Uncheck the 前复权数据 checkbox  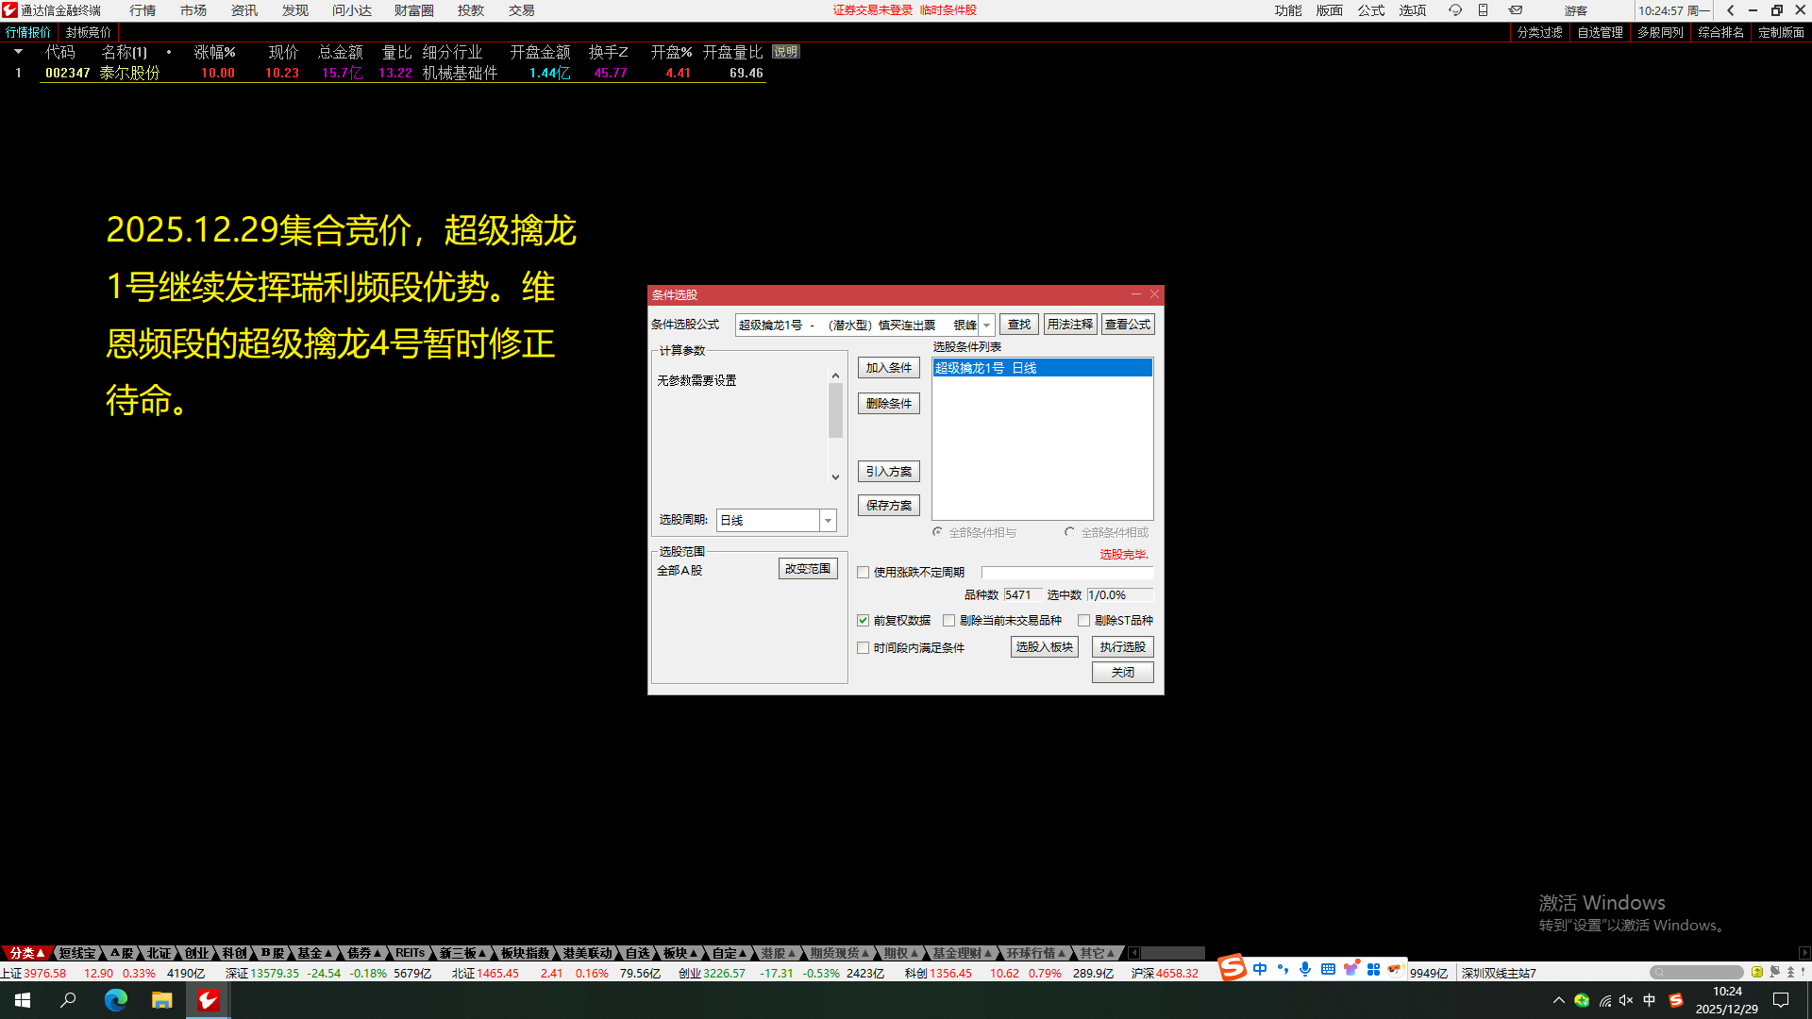click(x=863, y=620)
